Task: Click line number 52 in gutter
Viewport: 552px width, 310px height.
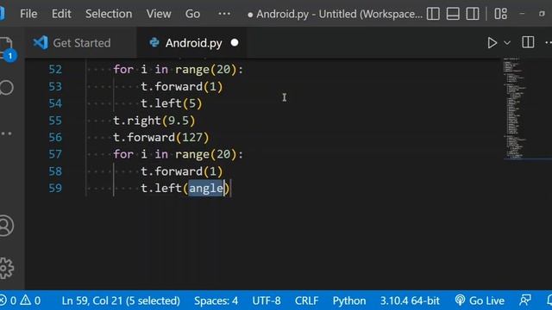Action: tap(55, 69)
